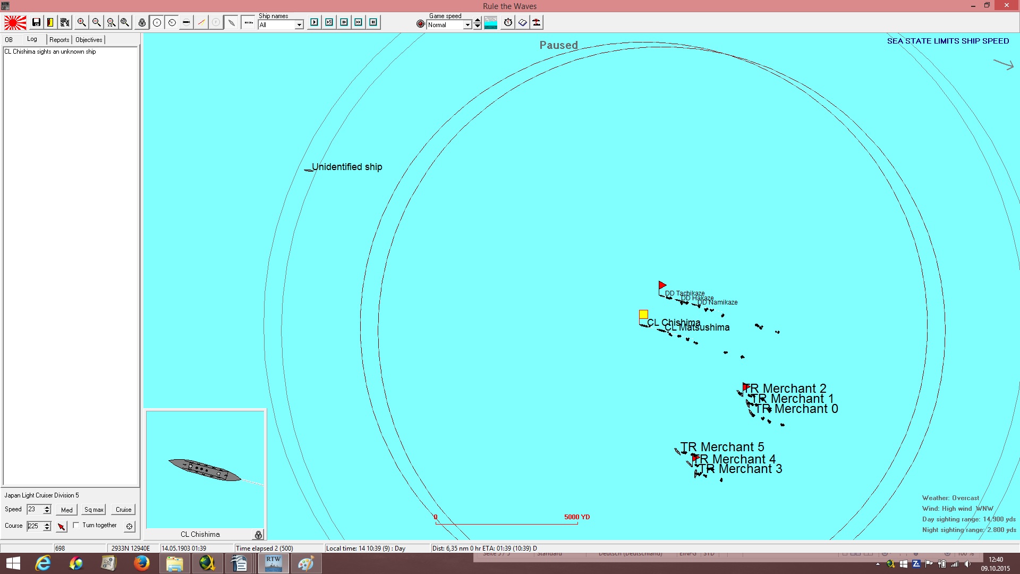Select the Unidentified ship on the map
This screenshot has width=1020, height=574.
pyautogui.click(x=309, y=170)
